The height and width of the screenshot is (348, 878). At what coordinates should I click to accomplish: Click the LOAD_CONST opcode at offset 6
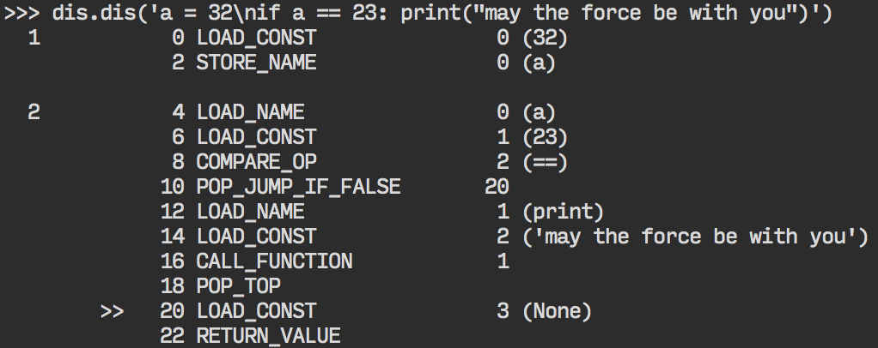click(x=256, y=136)
